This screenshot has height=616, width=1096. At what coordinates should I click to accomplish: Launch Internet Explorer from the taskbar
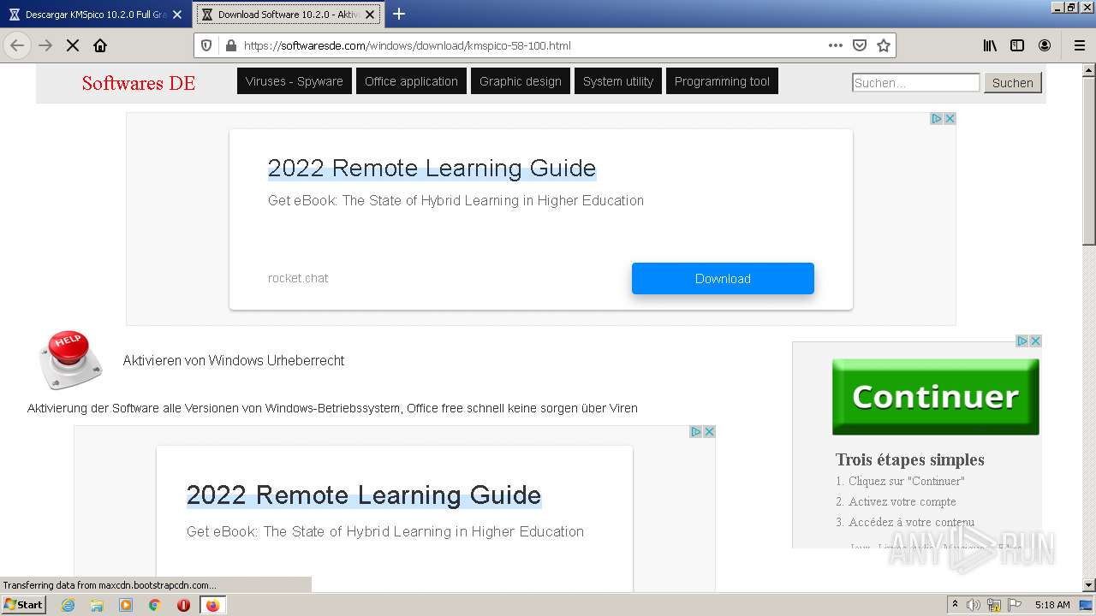click(x=68, y=605)
